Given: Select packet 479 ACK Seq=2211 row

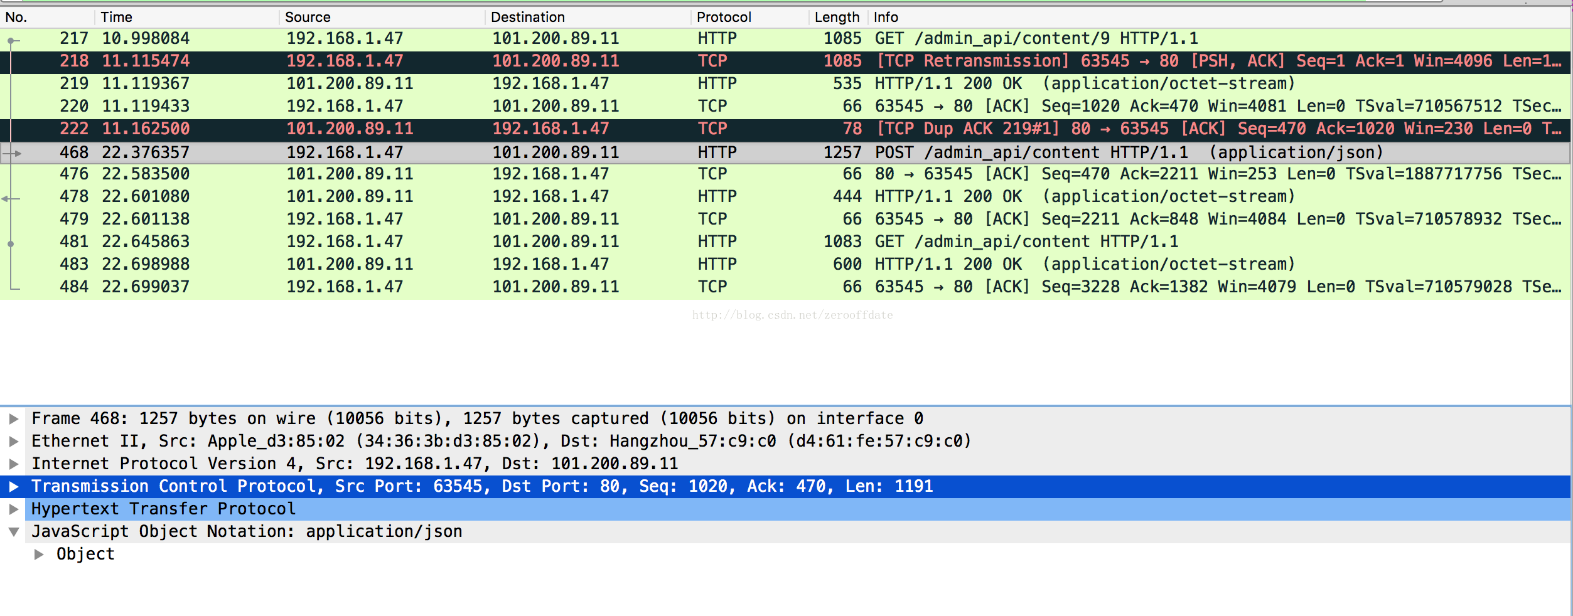Looking at the screenshot, I should (x=785, y=220).
